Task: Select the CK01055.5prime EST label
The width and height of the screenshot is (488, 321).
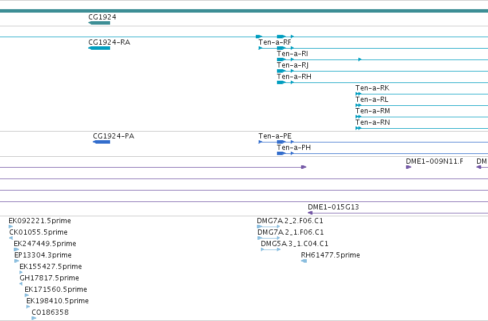Action: click(x=38, y=232)
